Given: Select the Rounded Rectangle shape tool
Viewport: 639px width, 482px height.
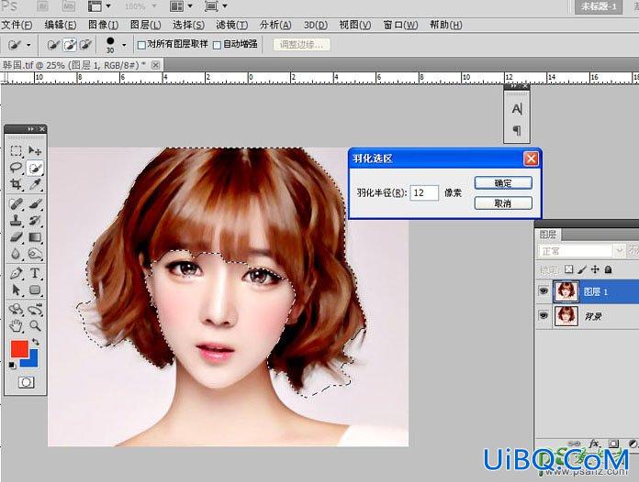Looking at the screenshot, I should point(35,290).
